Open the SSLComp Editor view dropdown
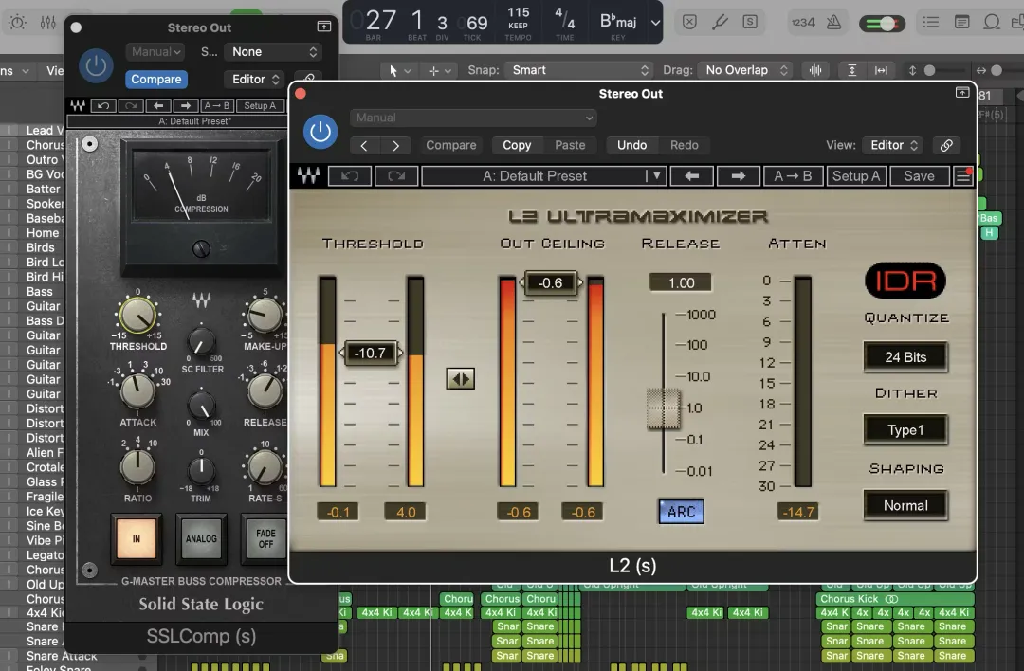 (254, 79)
